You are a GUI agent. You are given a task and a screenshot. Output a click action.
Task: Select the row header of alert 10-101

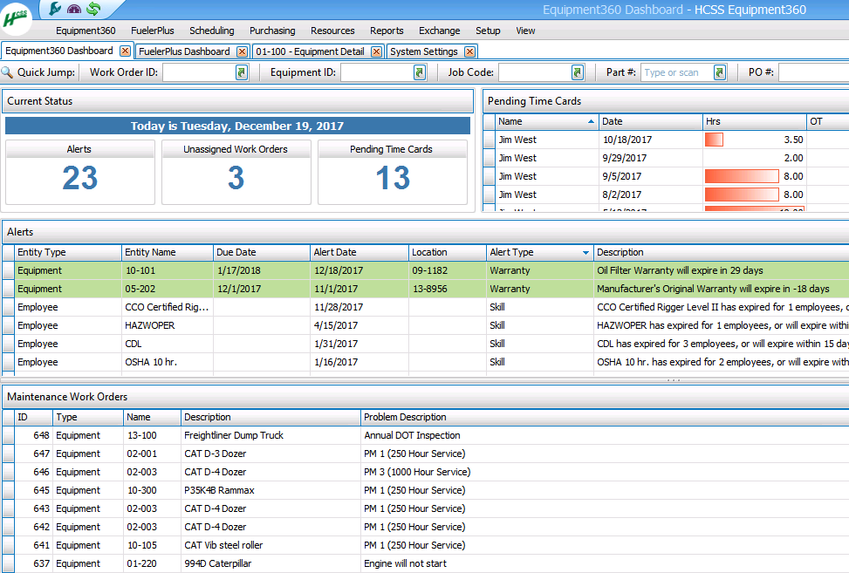(x=8, y=270)
